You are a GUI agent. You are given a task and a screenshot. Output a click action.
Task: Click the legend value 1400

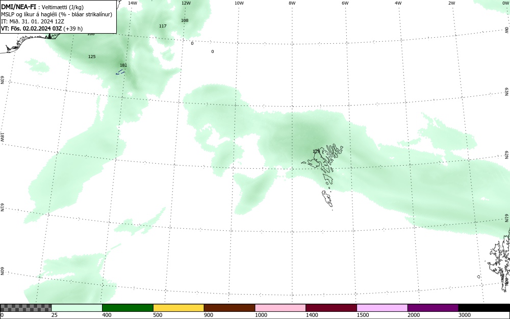(x=312, y=315)
